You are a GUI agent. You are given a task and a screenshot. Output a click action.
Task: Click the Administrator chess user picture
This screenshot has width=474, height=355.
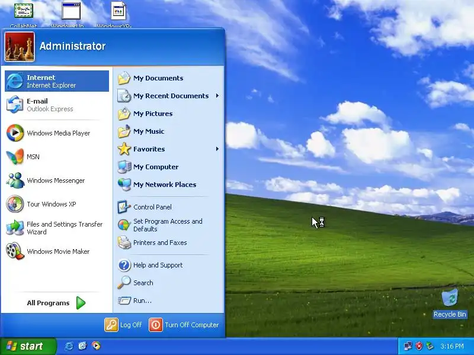20,47
